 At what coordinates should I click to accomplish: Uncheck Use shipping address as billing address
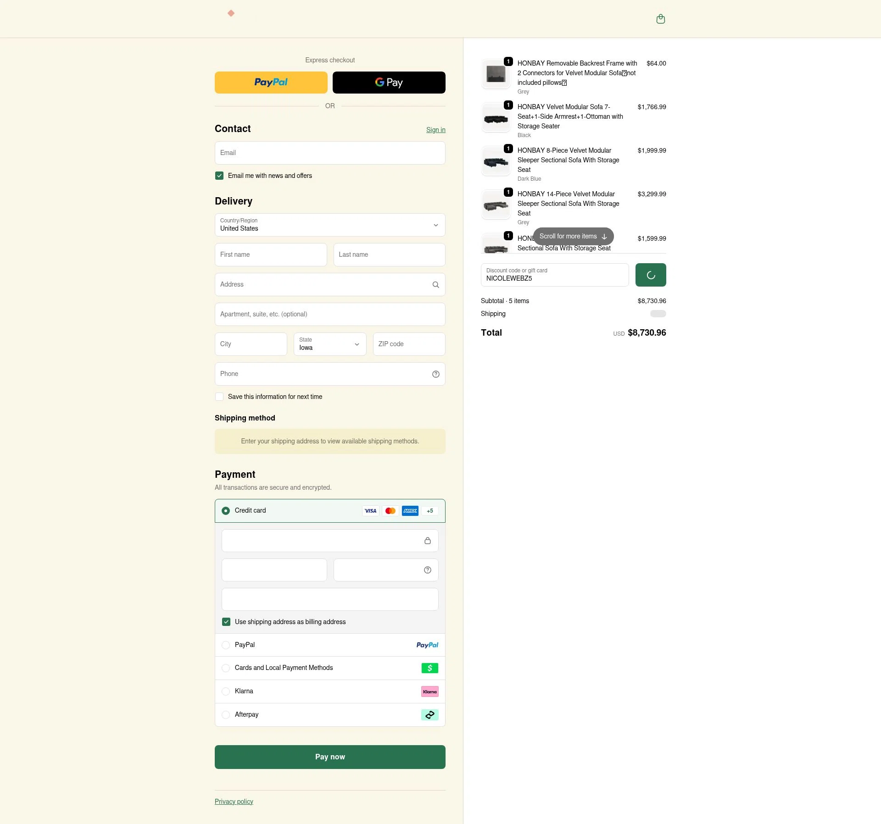pyautogui.click(x=226, y=622)
